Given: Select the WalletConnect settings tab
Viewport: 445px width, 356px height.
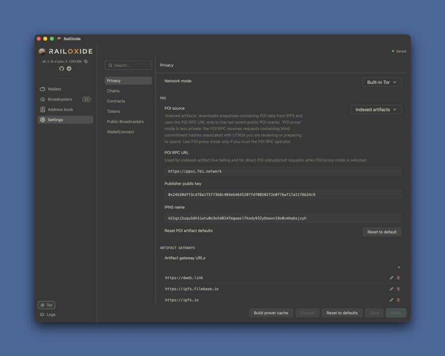Looking at the screenshot, I should pos(128,132).
